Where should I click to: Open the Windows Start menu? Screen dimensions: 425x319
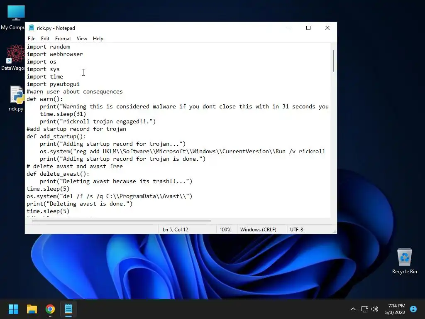13,309
